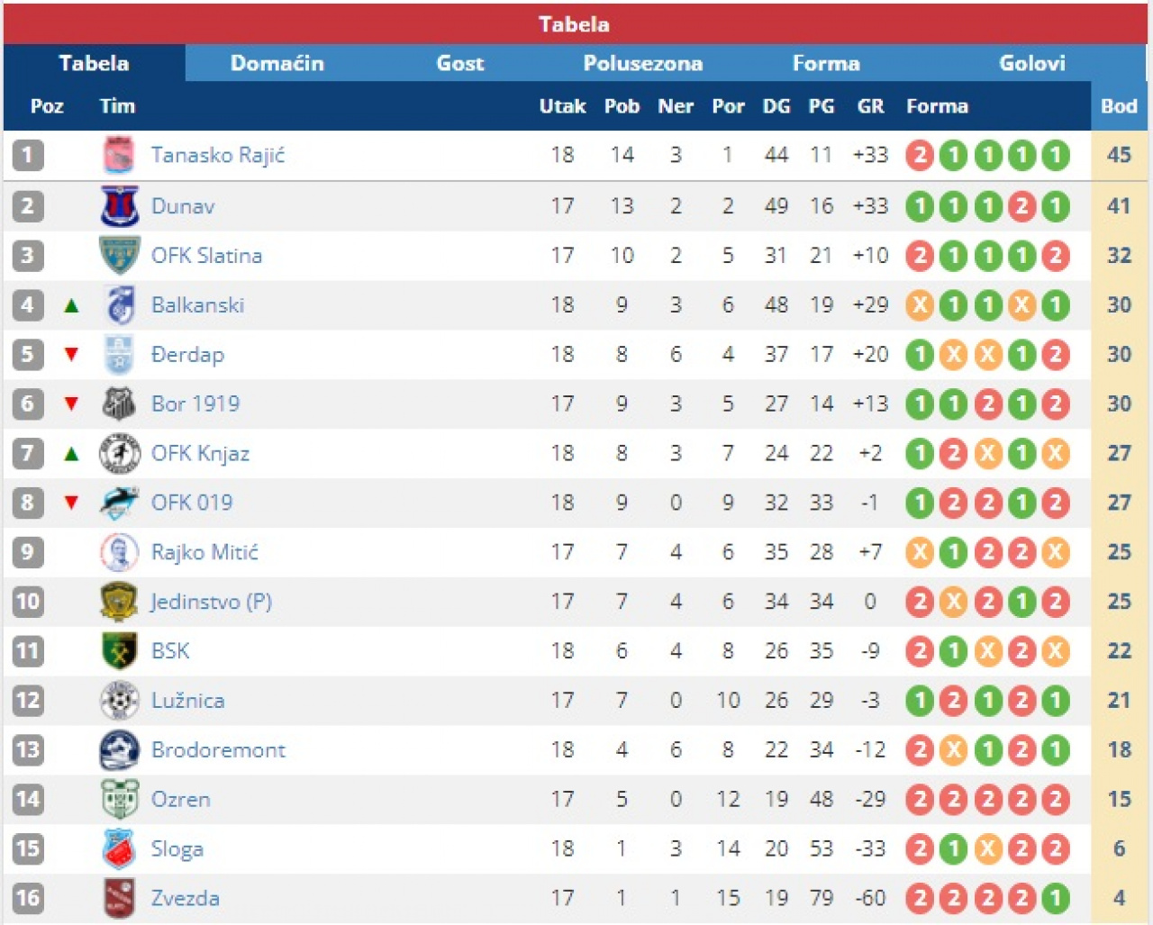This screenshot has width=1153, height=925.
Task: Click the Jedinstvo (P) team crest
Action: pos(119,602)
